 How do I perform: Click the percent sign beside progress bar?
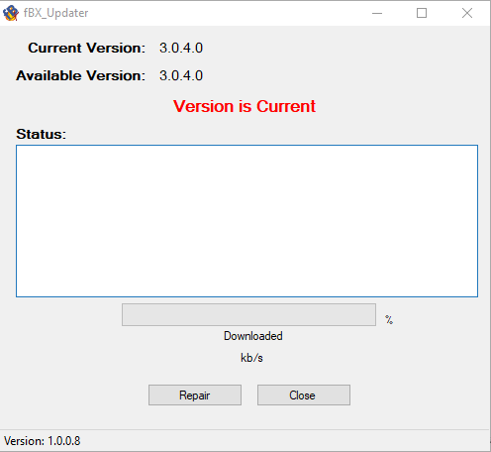pos(389,320)
